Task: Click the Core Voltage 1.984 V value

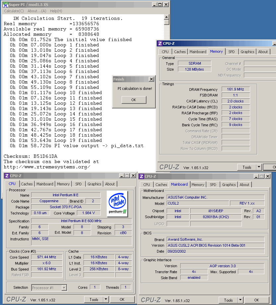Action: (88, 213)
